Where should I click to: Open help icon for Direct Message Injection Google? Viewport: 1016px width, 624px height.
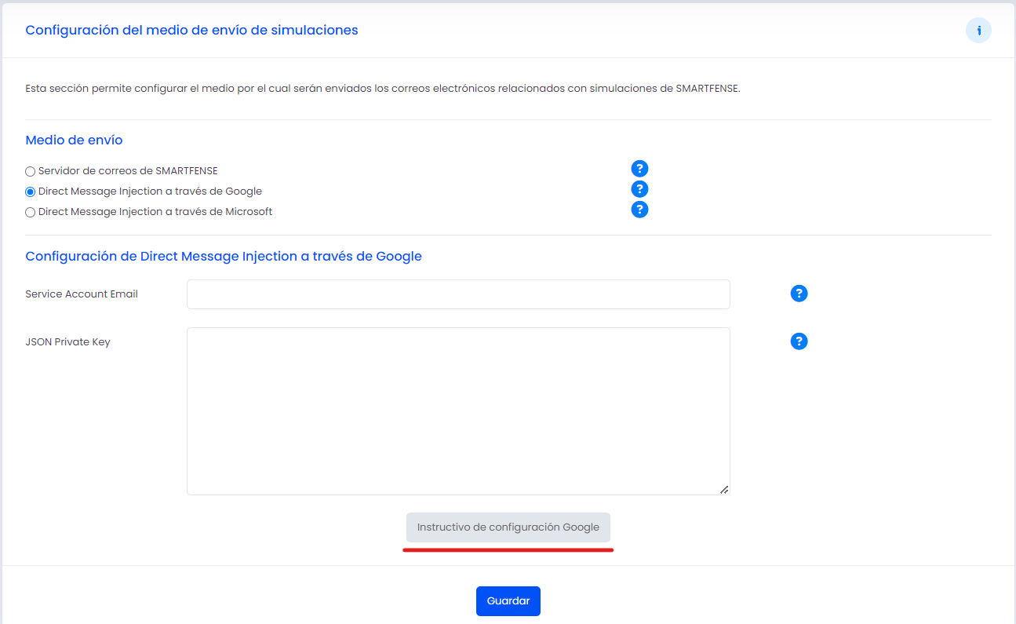point(639,189)
